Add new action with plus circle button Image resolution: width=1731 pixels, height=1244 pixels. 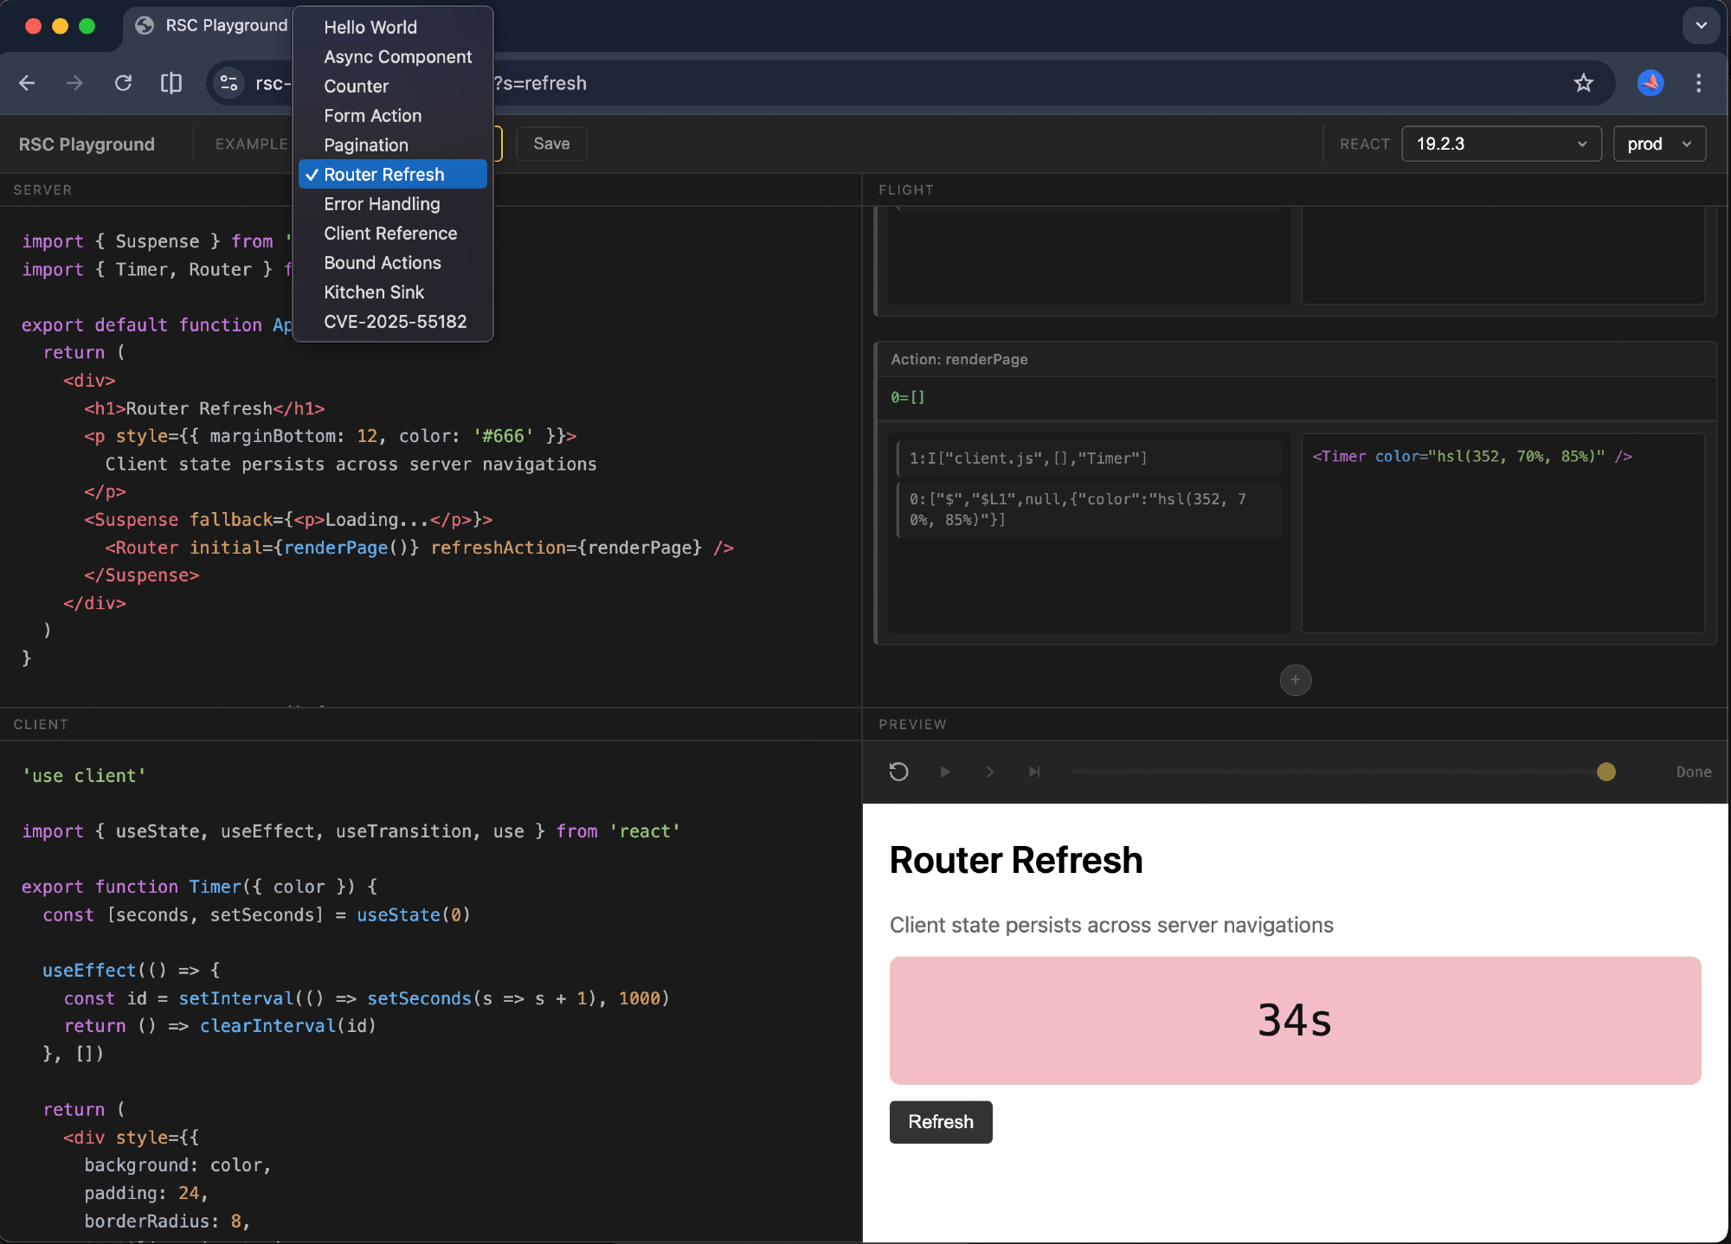pyautogui.click(x=1295, y=680)
